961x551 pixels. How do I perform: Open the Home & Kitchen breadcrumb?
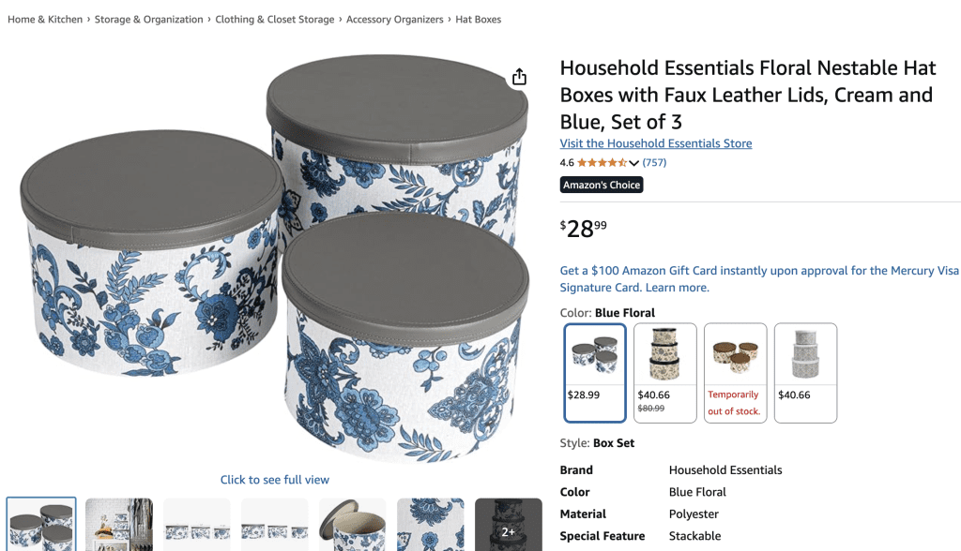(45, 20)
